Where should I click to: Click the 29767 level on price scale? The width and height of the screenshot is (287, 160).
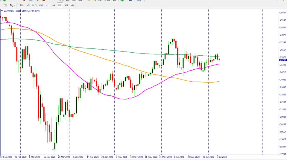(283, 13)
